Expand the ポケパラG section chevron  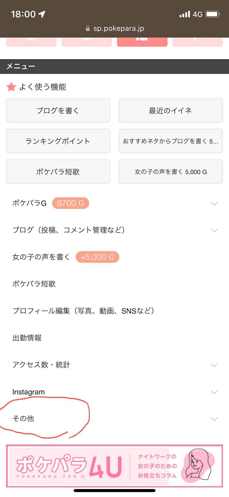click(214, 204)
